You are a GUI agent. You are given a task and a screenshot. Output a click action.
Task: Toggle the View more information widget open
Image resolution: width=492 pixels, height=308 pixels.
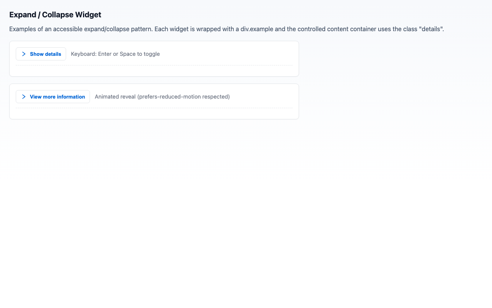(52, 97)
